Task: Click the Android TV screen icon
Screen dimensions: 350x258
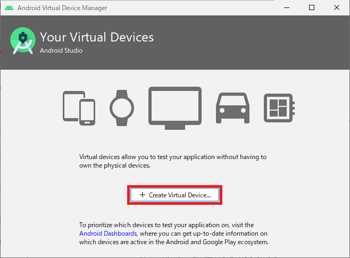Action: [x=175, y=108]
